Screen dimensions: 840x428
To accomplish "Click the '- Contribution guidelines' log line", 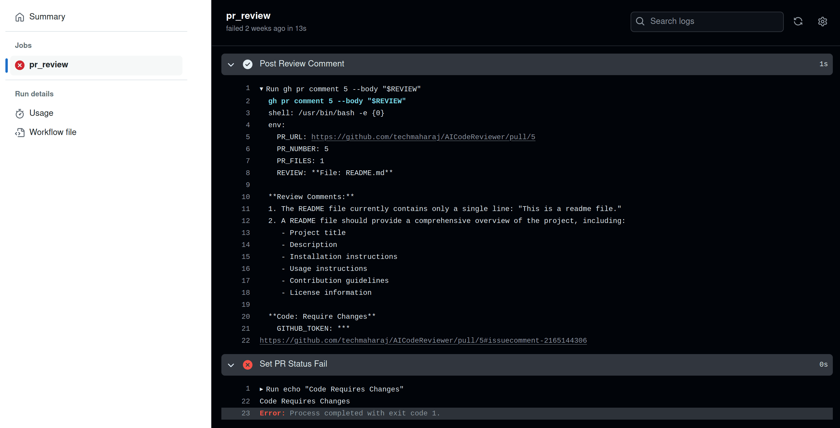I will 335,280.
